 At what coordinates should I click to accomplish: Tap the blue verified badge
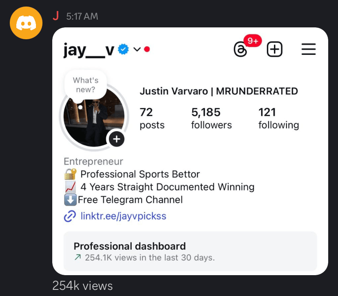123,49
